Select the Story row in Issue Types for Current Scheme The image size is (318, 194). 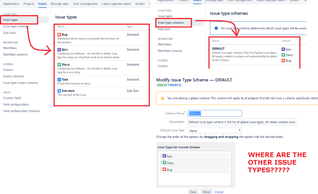[x=195, y=163]
